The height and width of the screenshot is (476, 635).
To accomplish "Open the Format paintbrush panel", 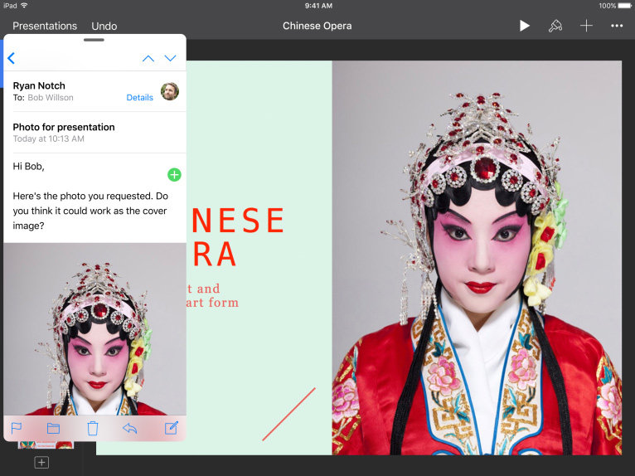I will coord(555,26).
